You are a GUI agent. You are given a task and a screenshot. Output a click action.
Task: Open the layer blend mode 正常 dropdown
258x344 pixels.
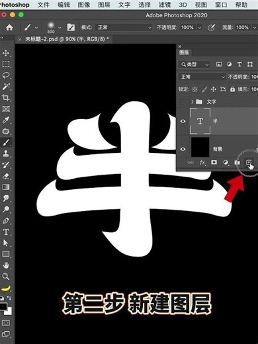tap(202, 77)
